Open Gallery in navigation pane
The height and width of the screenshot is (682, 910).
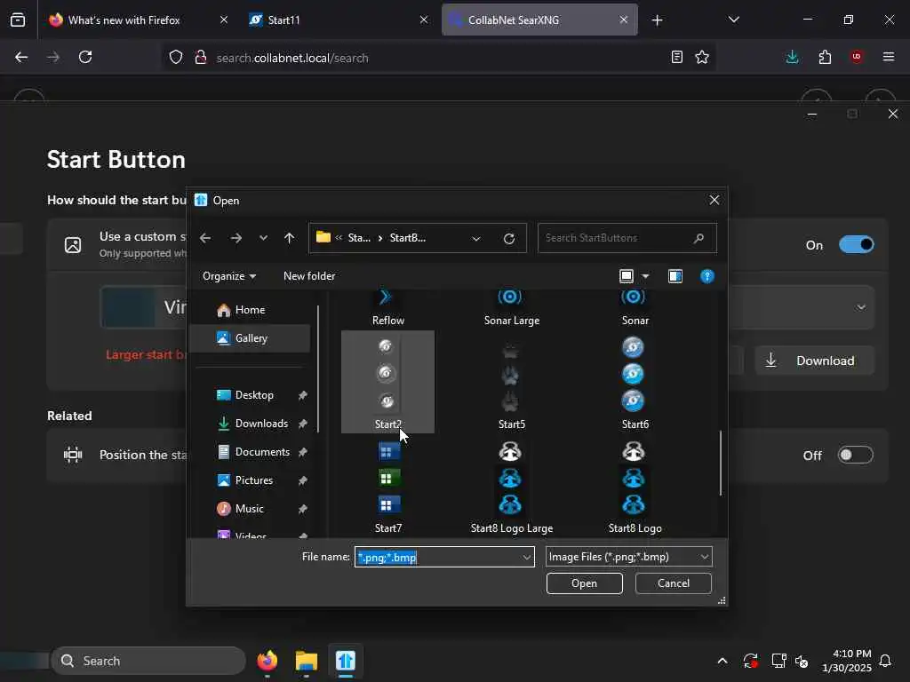coord(250,338)
